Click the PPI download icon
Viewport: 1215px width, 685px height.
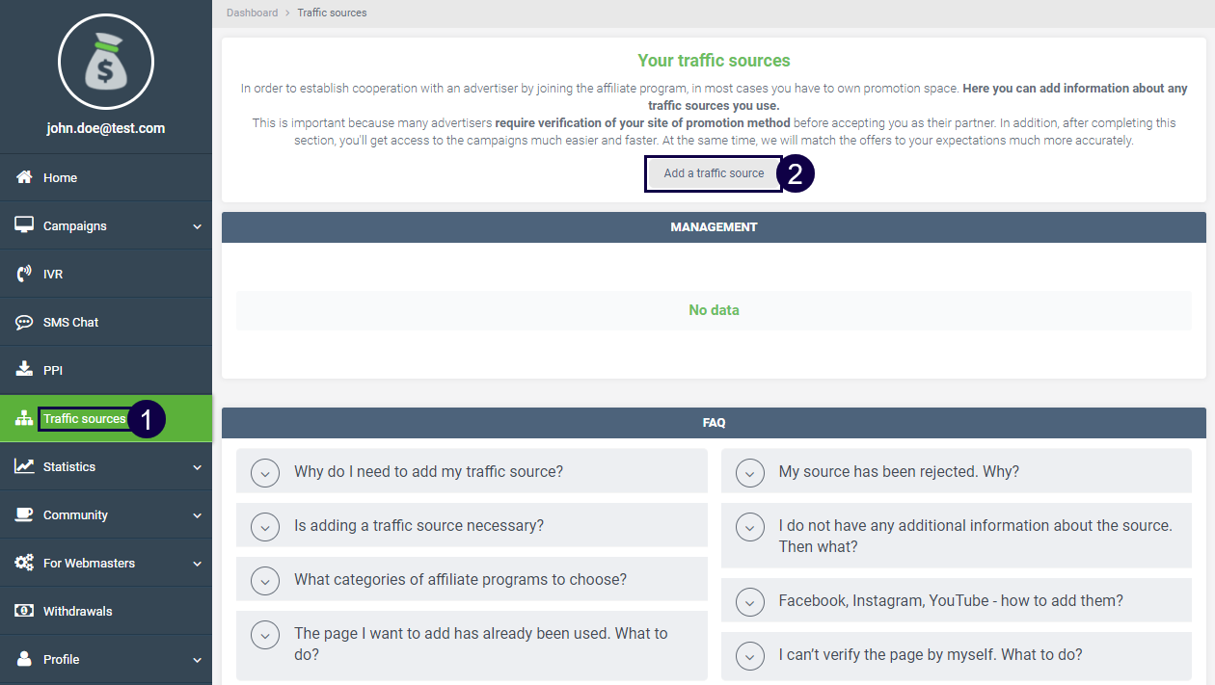coord(24,370)
